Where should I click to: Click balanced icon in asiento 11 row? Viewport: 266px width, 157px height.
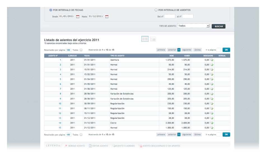(211, 108)
